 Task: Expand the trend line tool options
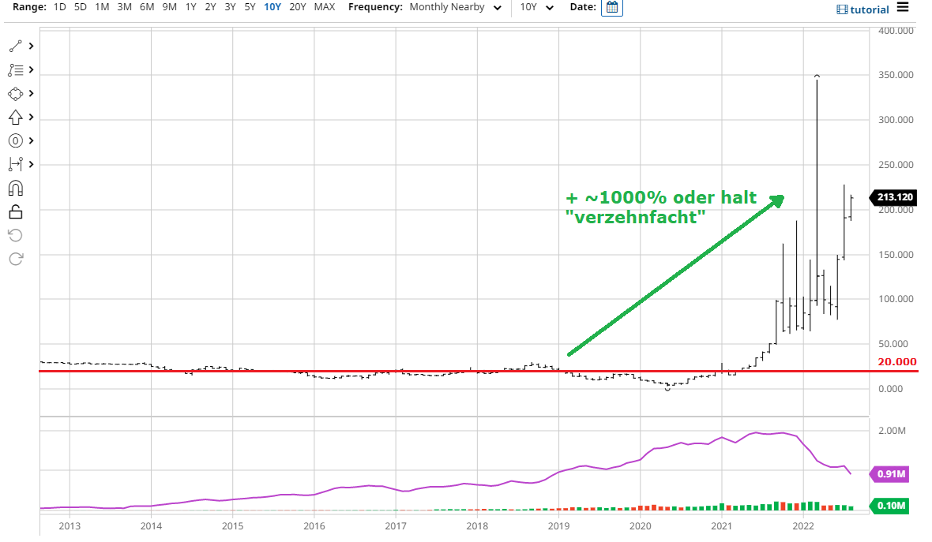pos(31,47)
